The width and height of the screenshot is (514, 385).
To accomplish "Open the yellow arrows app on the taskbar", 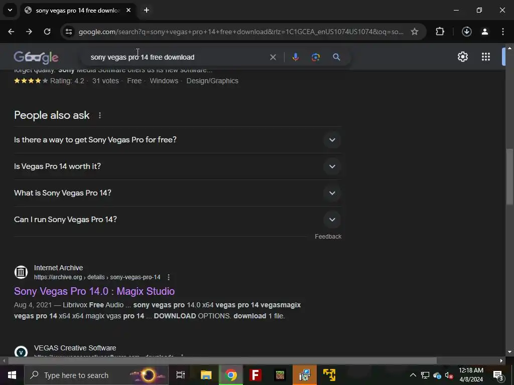I will [329, 375].
